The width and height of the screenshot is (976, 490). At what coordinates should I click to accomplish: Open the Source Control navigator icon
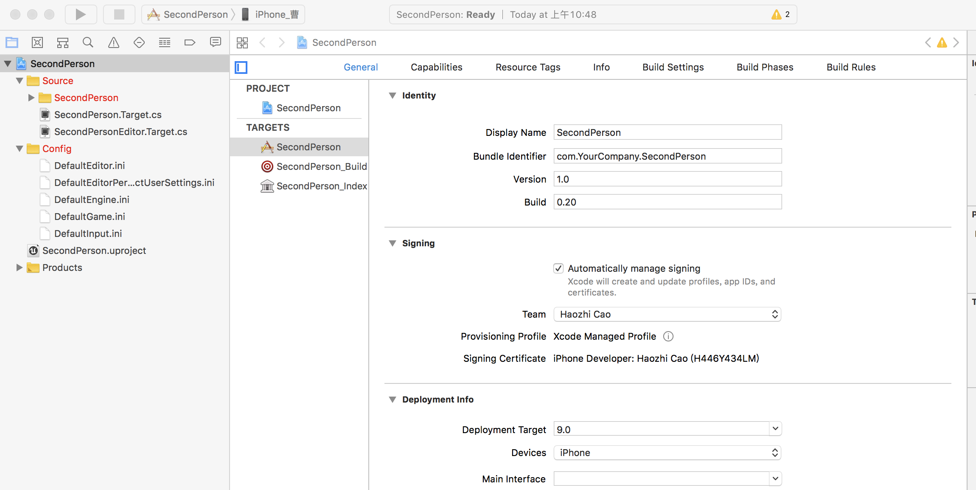pos(37,42)
